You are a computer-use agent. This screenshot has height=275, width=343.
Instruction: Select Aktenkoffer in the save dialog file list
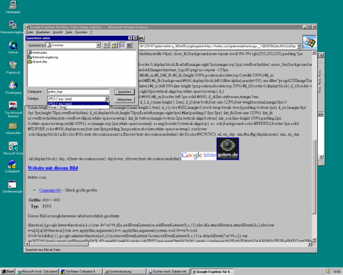37,62
